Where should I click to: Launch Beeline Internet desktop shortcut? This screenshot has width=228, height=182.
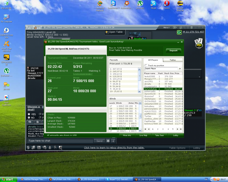click(x=180, y=6)
